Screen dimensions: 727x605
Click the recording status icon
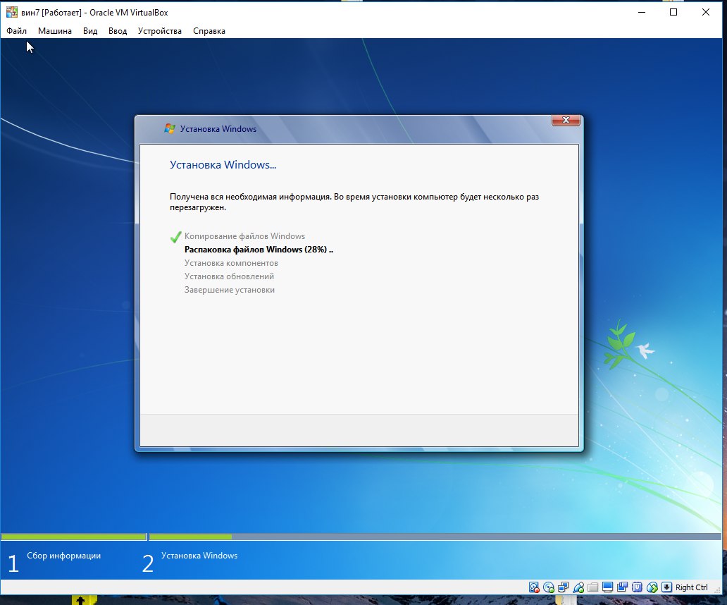click(x=623, y=587)
